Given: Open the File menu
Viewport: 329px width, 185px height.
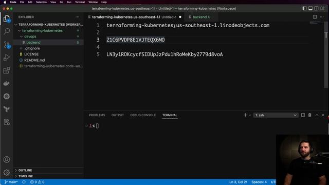Looking at the screenshot, I should [x=22, y=2].
